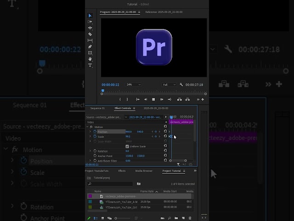Select the Hand tool
294x221 pixels.
pos(90,59)
